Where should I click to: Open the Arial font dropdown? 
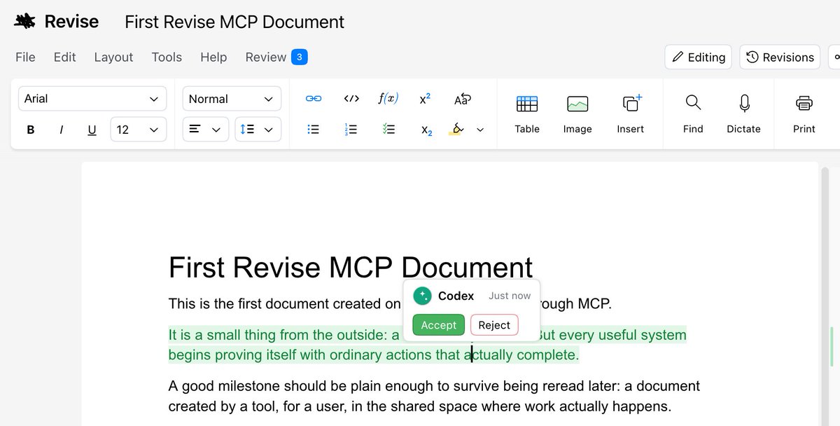pyautogui.click(x=92, y=99)
